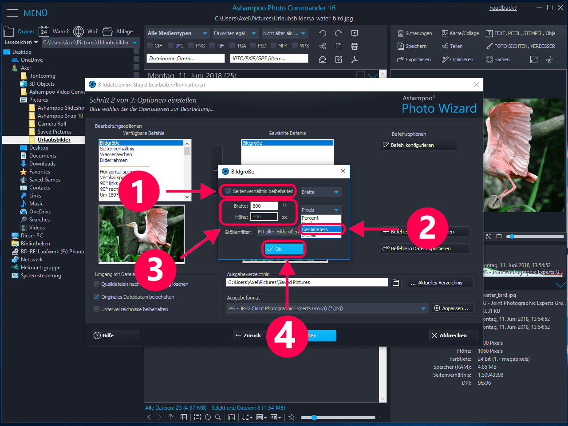Click the fullscreen expand icon
The image size is (568, 426).
pos(534,59)
